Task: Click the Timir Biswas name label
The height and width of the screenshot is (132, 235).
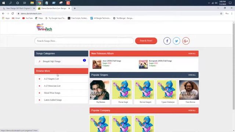Action: tap(190, 102)
